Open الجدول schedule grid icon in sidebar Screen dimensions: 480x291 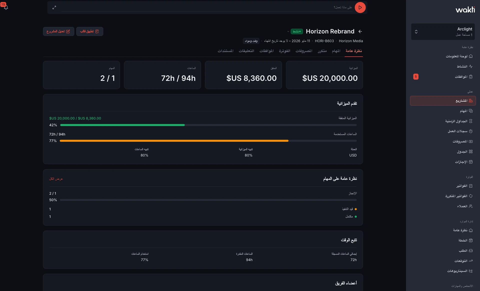click(x=471, y=151)
